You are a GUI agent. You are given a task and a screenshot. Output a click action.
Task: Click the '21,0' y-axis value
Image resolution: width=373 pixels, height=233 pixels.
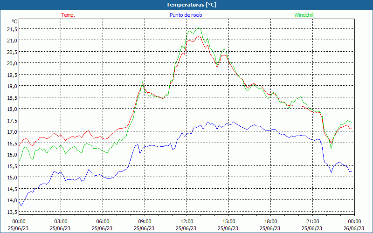pyautogui.click(x=13, y=41)
